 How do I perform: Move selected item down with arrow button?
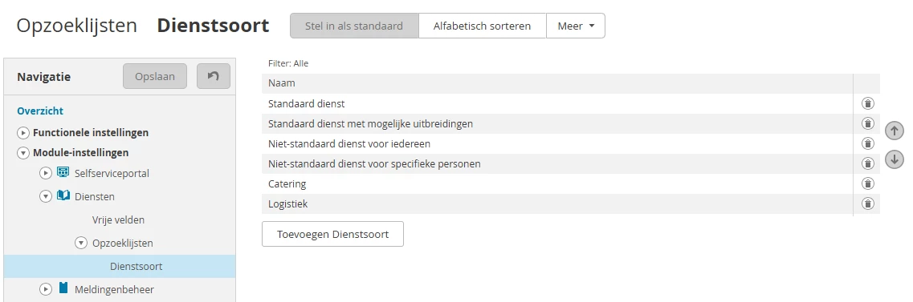tap(895, 159)
